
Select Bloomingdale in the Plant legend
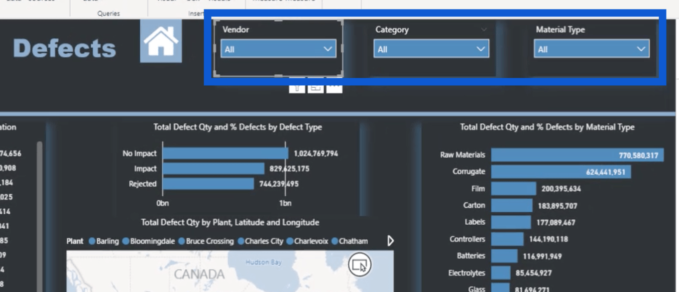(148, 241)
